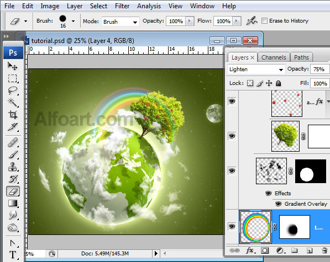Image resolution: width=330 pixels, height=262 pixels.
Task: Select the Rectangular Marquee tool
Action: pyautogui.click(x=12, y=78)
